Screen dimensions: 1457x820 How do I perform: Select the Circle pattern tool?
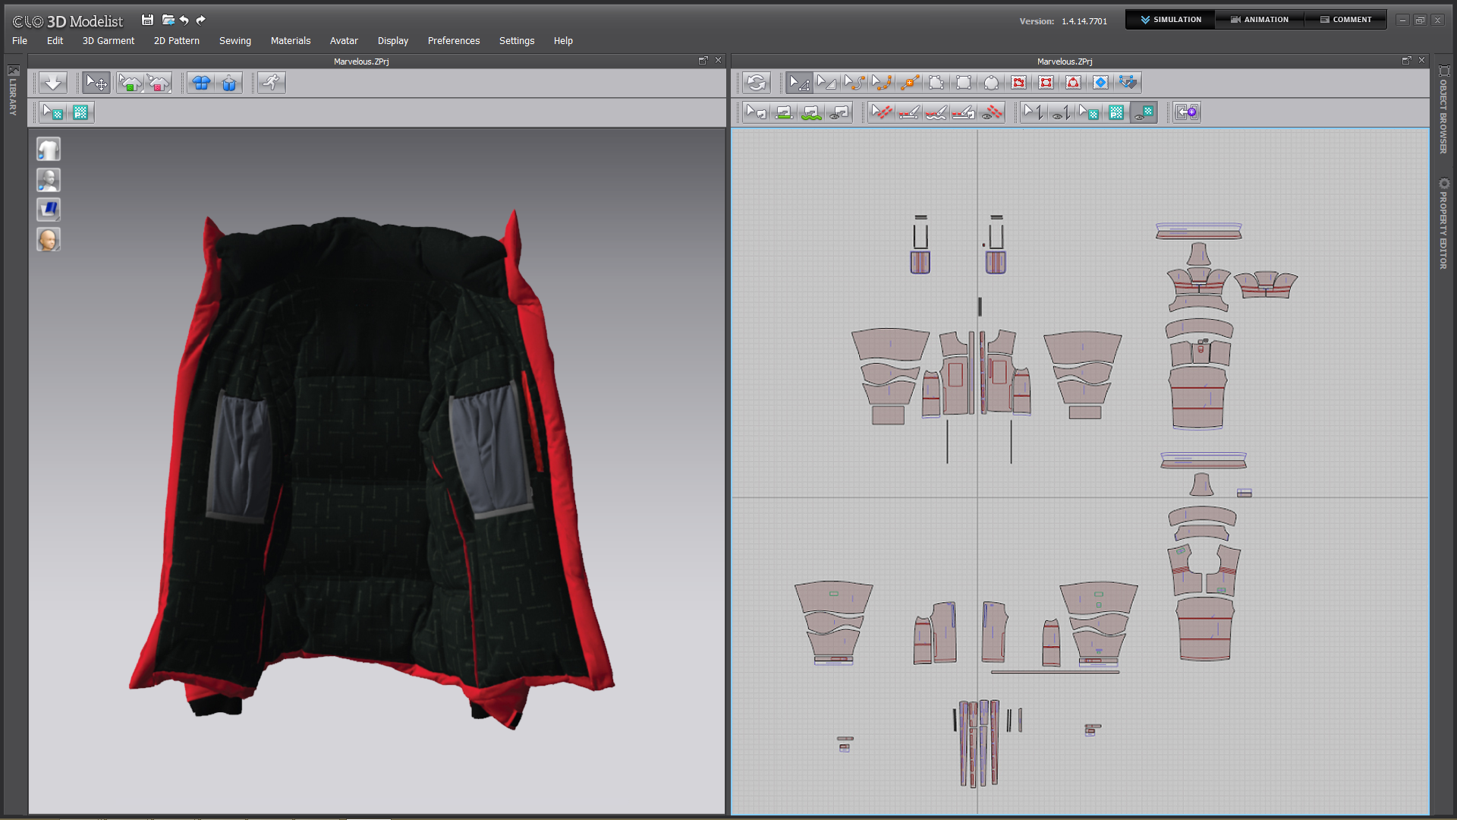click(x=991, y=83)
